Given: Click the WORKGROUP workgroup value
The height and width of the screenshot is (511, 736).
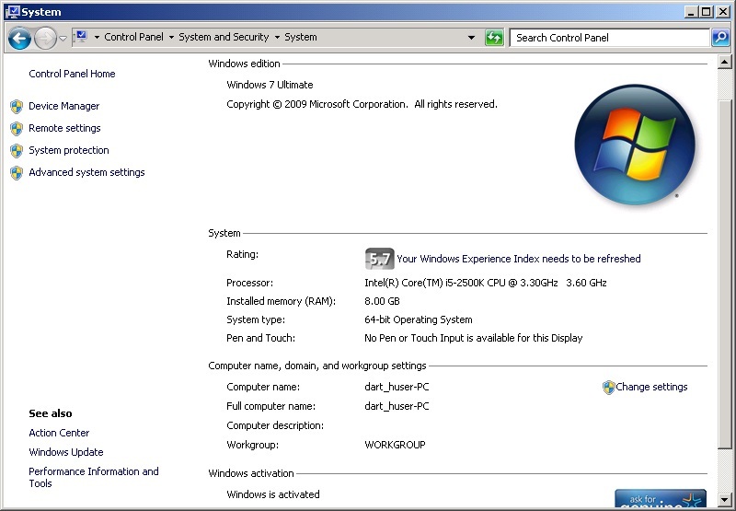Looking at the screenshot, I should pos(395,445).
